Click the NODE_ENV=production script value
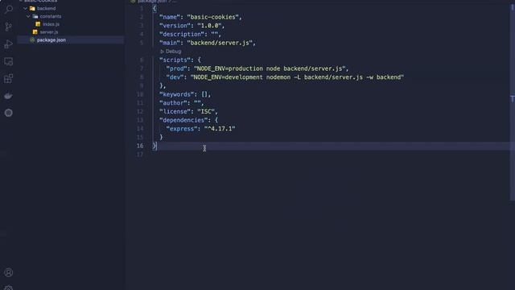This screenshot has width=515, height=290. click(x=270, y=68)
